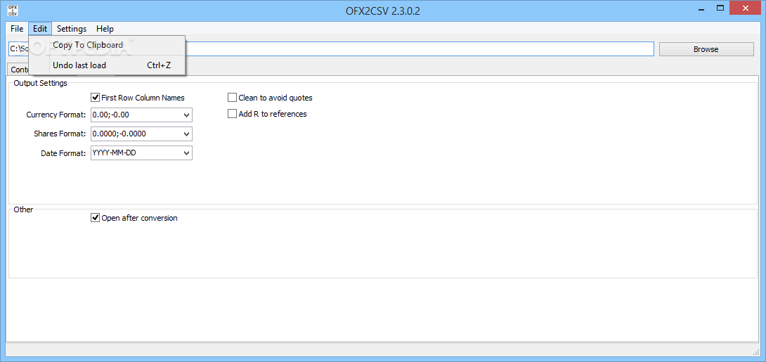This screenshot has height=362, width=766.
Task: Select Undo last load
Action: pyautogui.click(x=107, y=65)
